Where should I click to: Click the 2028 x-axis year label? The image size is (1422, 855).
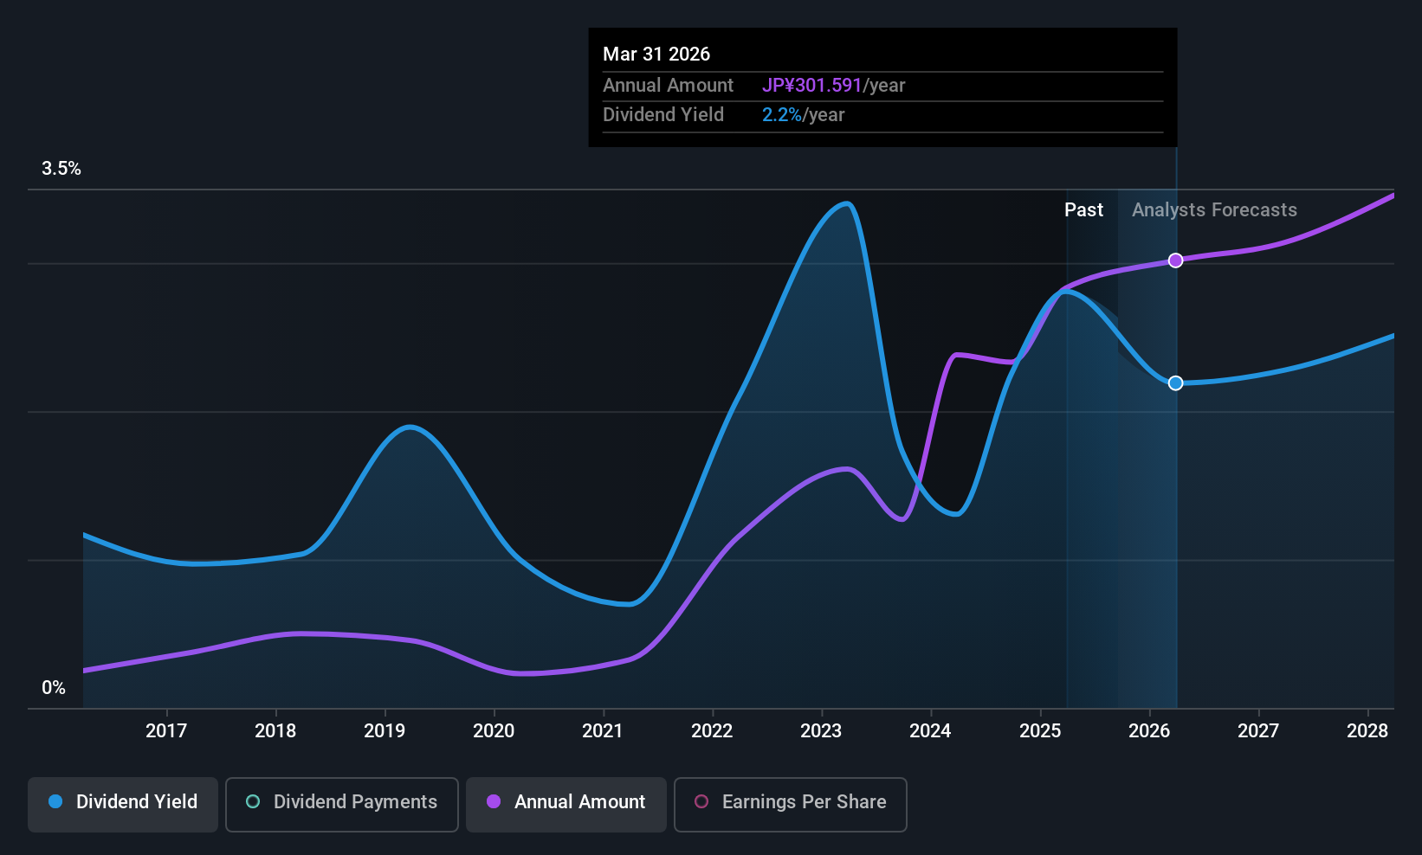(x=1367, y=731)
